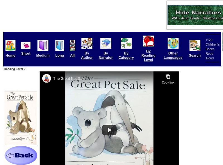Click The Great Pet Sale cover thumbnail
Image resolution: width=223 pixels, height=165 pixels.
click(x=21, y=118)
